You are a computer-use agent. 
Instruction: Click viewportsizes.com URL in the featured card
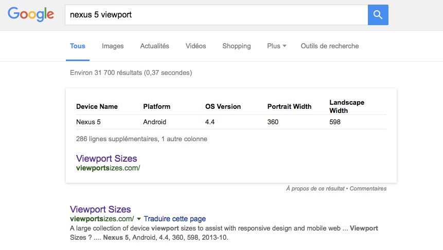(x=108, y=168)
